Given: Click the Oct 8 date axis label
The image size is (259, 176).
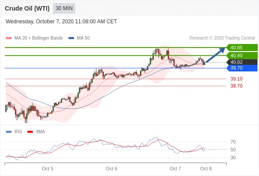Looking at the screenshot, I should click(x=206, y=169).
